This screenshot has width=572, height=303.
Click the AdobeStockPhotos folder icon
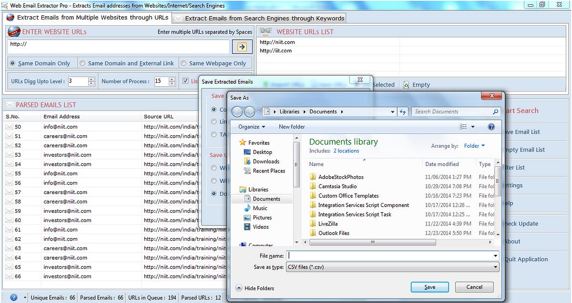coord(313,177)
